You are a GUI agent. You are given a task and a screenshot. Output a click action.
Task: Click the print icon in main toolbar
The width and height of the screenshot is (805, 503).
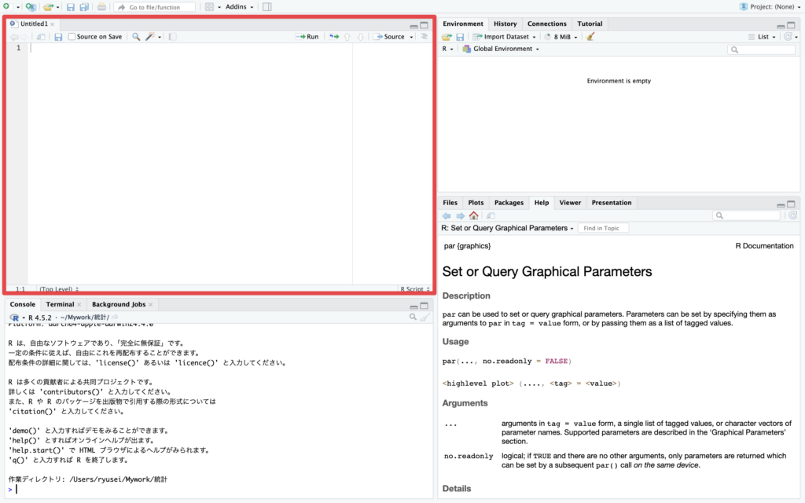(101, 7)
